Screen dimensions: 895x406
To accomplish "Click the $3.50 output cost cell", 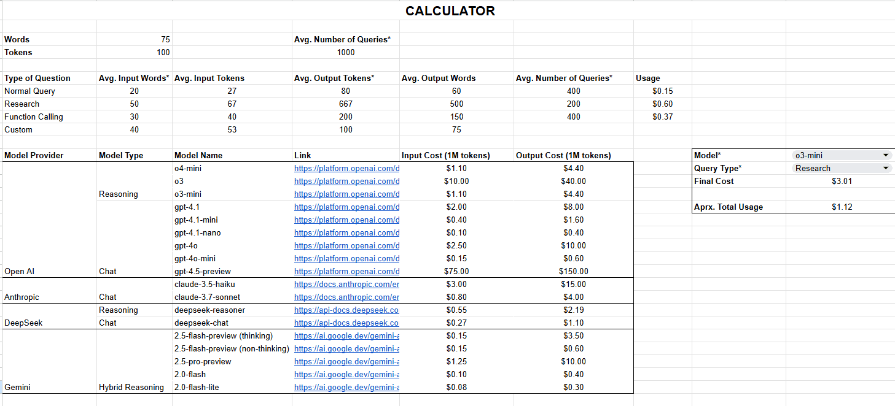I will [574, 335].
